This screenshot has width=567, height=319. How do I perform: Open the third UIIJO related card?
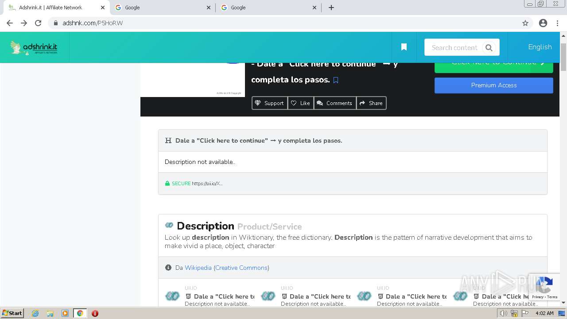point(402,296)
